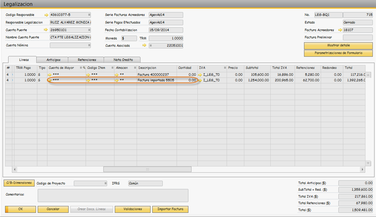Open Codigo de Proyecto selection list
The image size is (376, 217).
tap(105, 183)
